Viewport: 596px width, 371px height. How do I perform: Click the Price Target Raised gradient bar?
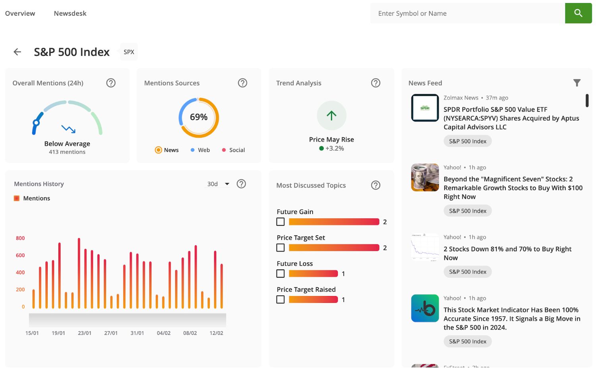(313, 300)
